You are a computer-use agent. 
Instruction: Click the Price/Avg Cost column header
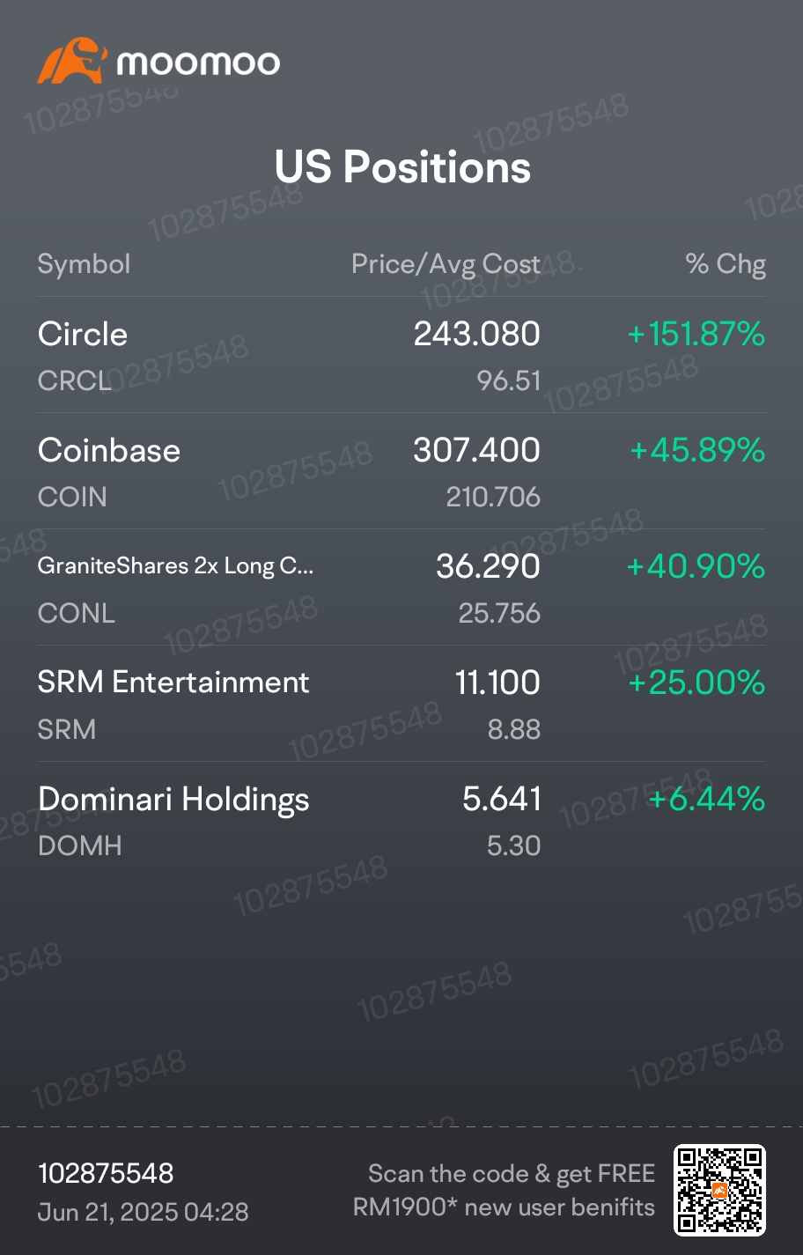pyautogui.click(x=446, y=264)
